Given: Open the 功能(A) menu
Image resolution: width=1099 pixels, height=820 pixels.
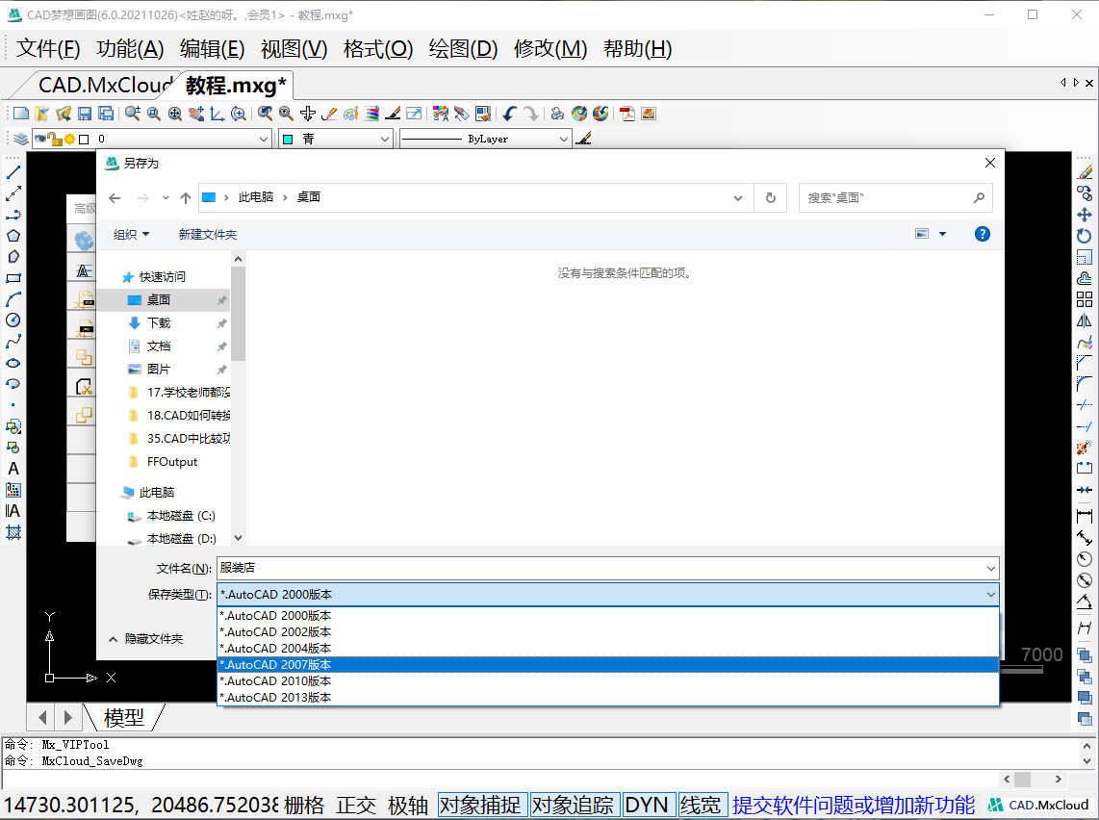Looking at the screenshot, I should [x=130, y=48].
